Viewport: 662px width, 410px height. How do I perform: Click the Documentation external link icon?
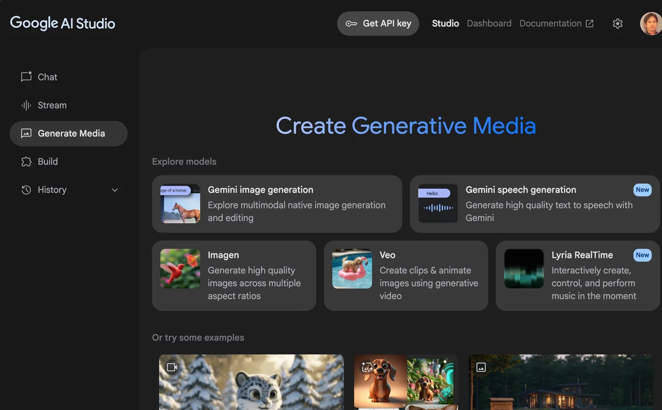[590, 24]
